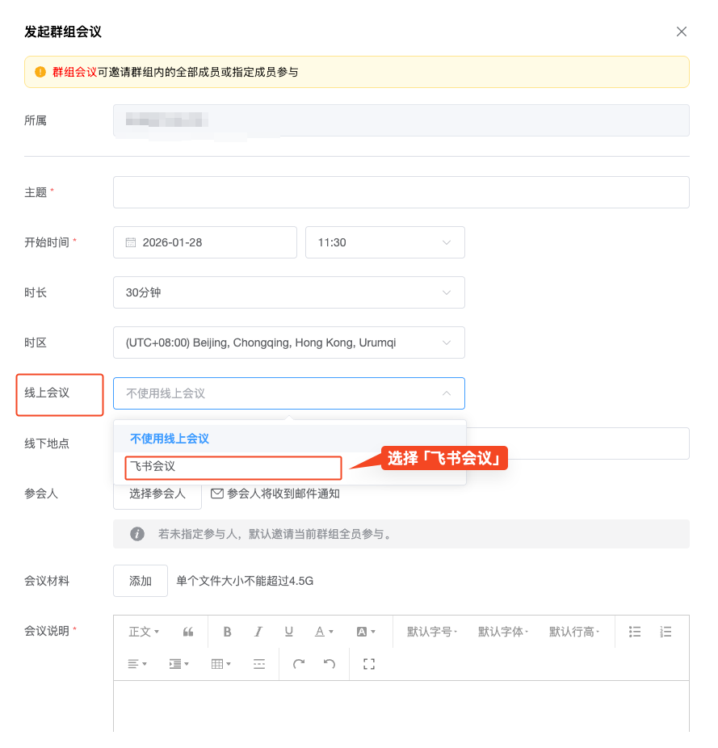This screenshot has height=748, width=718.
Task: Expand the time zone dropdown
Action: coord(288,342)
